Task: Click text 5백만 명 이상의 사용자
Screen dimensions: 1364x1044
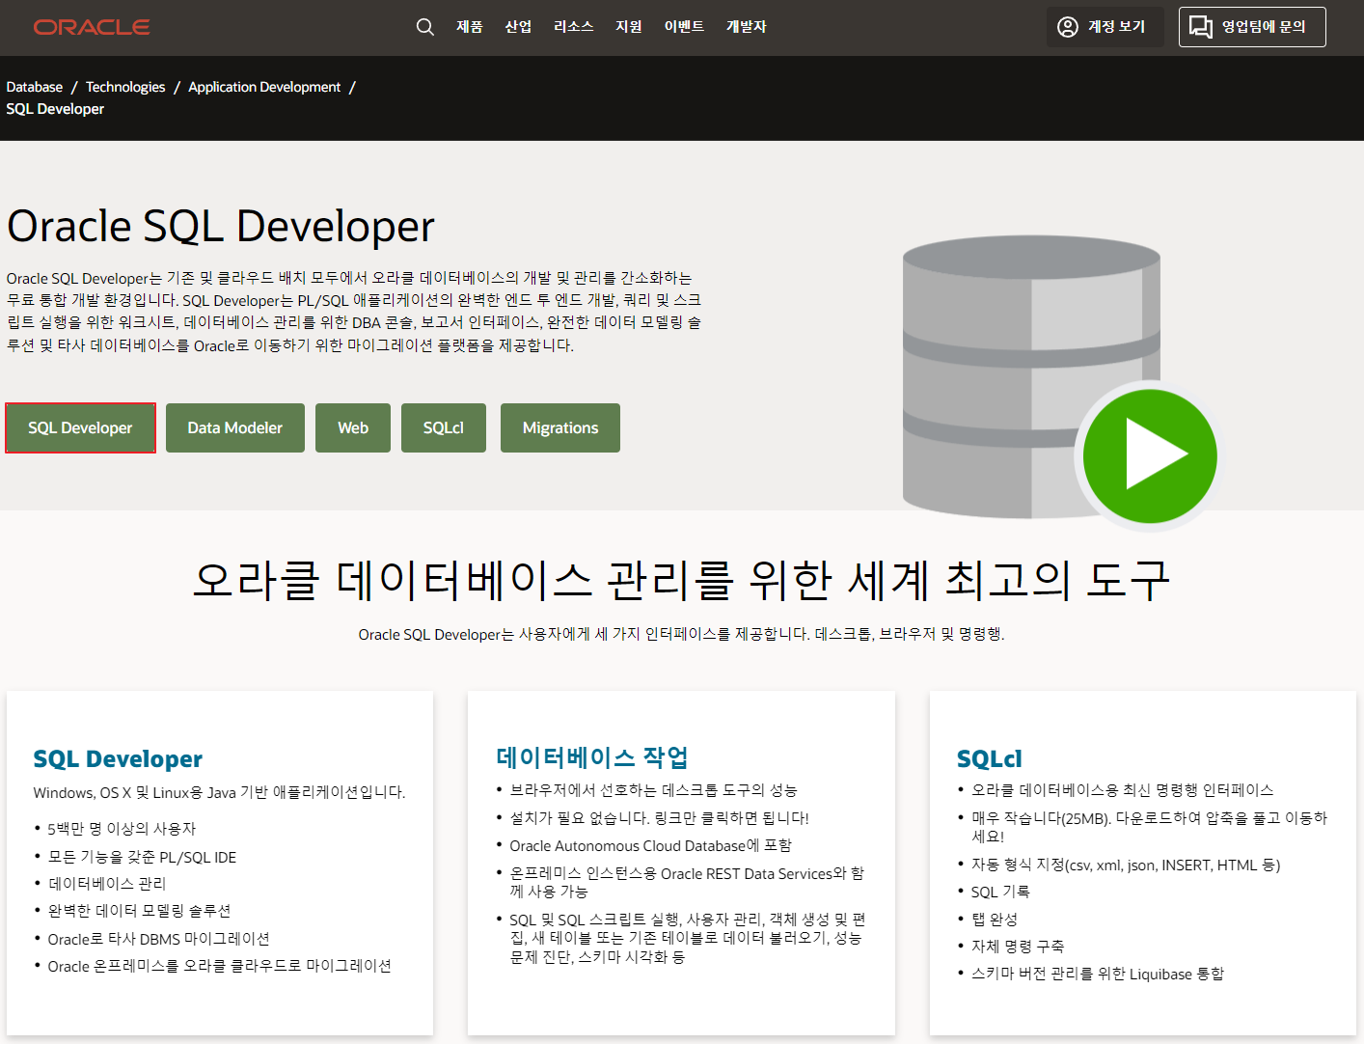Action: point(122,829)
